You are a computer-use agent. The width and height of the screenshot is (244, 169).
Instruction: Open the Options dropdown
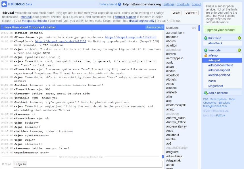pos(191,13)
